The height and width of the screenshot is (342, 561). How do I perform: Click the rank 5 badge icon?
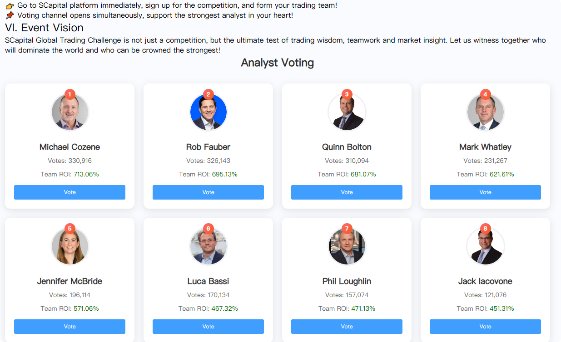tap(70, 229)
